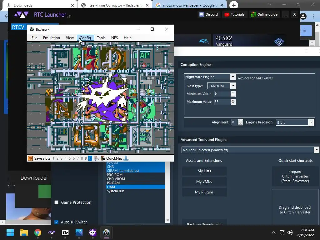The image size is (320, 240).
Task: Select the CHR VROM memory domain
Action: pos(136,179)
